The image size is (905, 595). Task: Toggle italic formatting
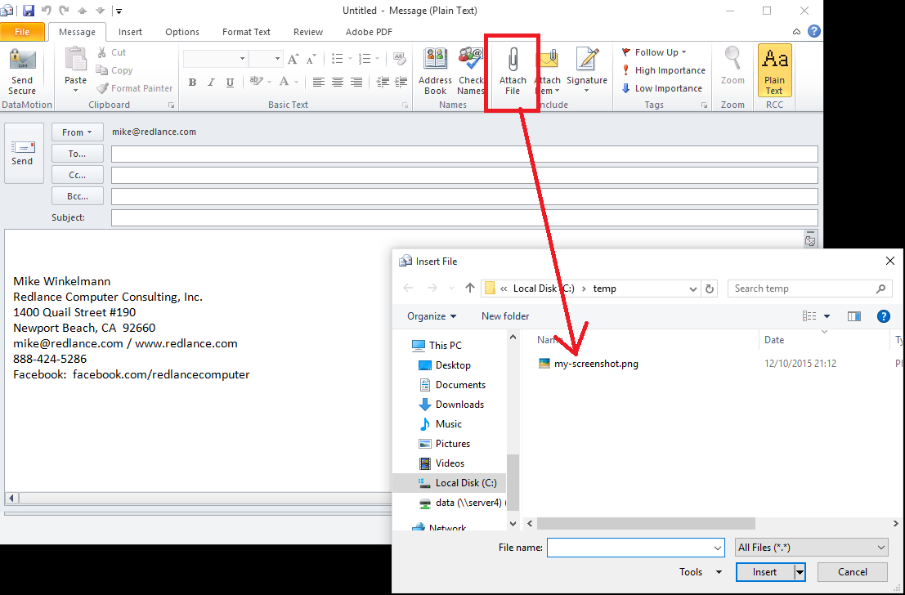click(211, 83)
